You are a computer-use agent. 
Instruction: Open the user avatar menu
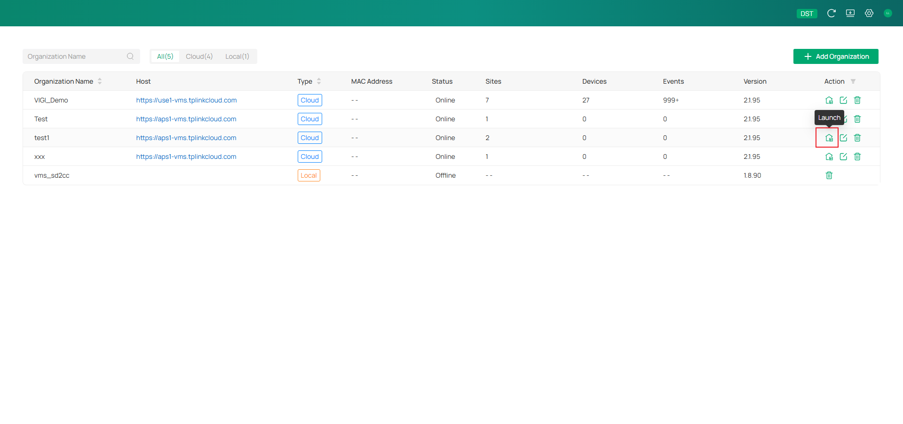888,13
